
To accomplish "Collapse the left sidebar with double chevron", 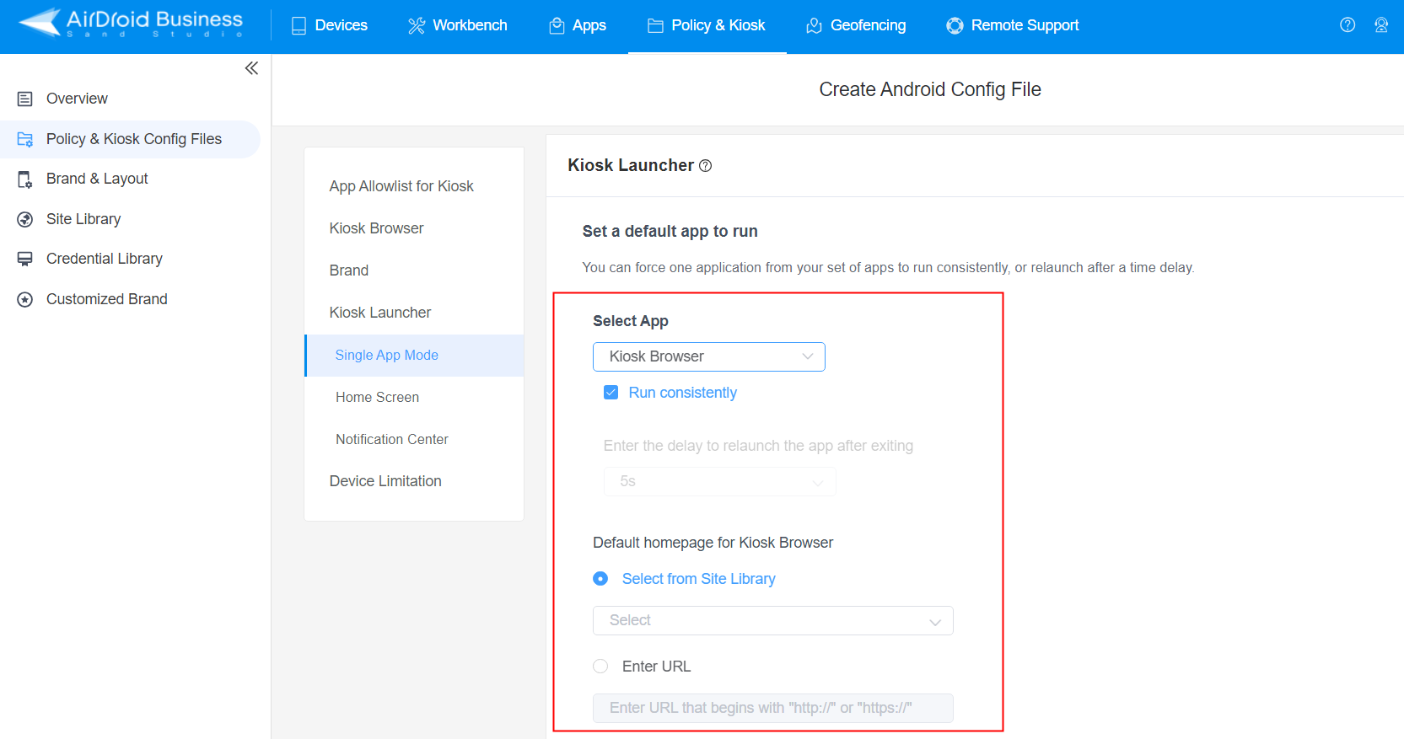I will (251, 68).
